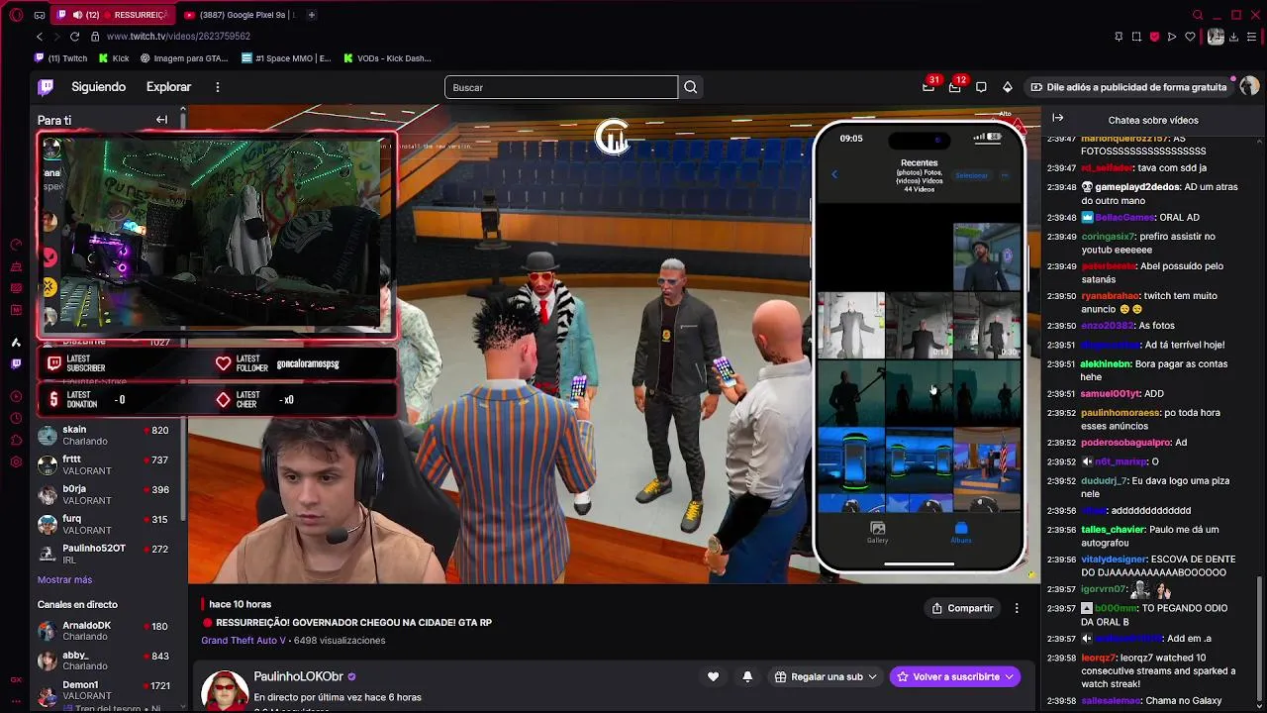Open b0rja channel in sidebar
The width and height of the screenshot is (1267, 713).
pyautogui.click(x=109, y=495)
